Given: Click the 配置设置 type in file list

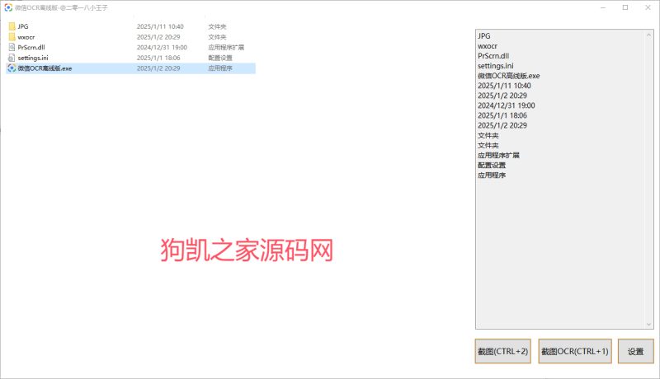Looking at the screenshot, I should [x=220, y=58].
